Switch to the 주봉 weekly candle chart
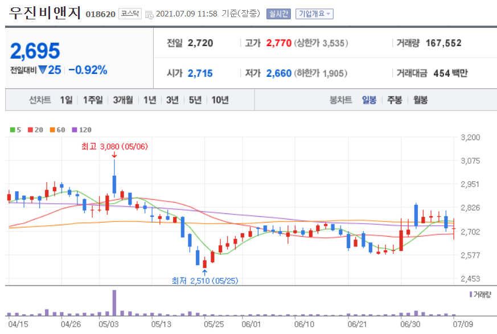Image resolution: width=497 pixels, height=334 pixels. [x=395, y=100]
